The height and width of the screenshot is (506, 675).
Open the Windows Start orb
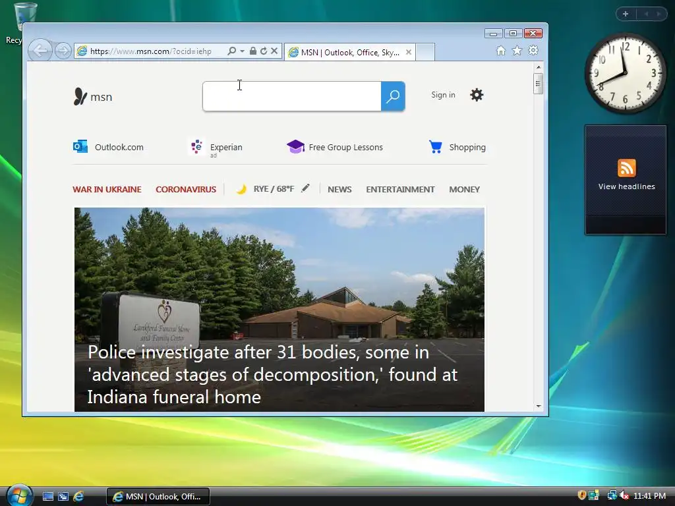coord(20,495)
